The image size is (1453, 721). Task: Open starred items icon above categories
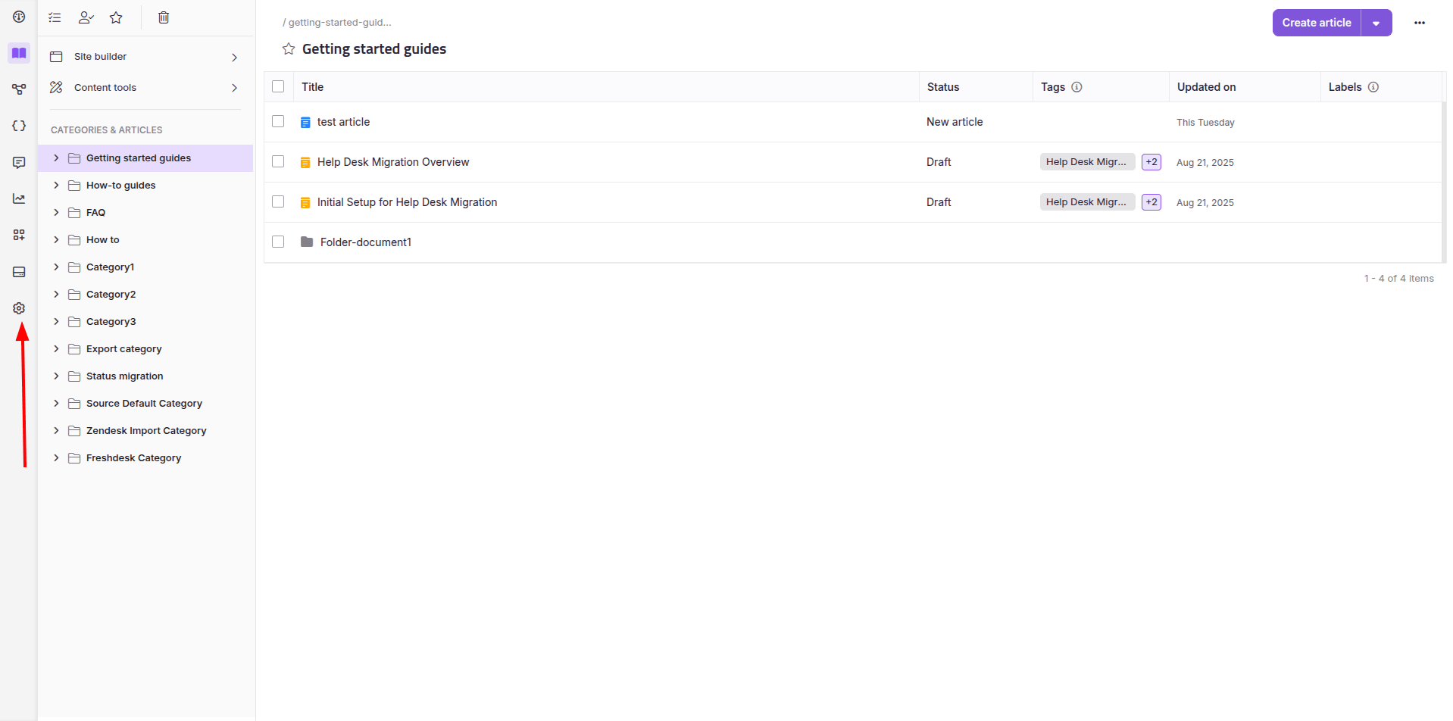tap(116, 17)
